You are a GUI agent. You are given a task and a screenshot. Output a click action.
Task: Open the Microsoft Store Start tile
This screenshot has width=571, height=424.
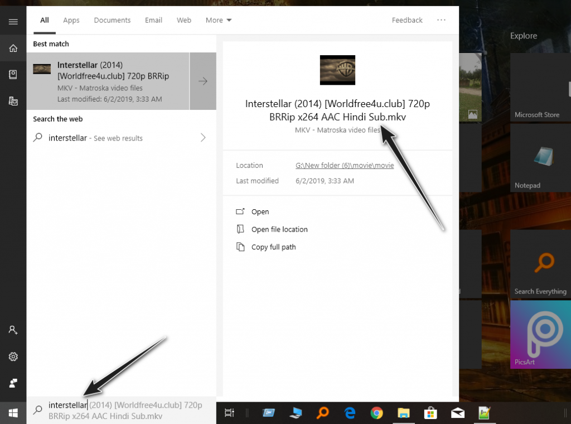(x=540, y=86)
